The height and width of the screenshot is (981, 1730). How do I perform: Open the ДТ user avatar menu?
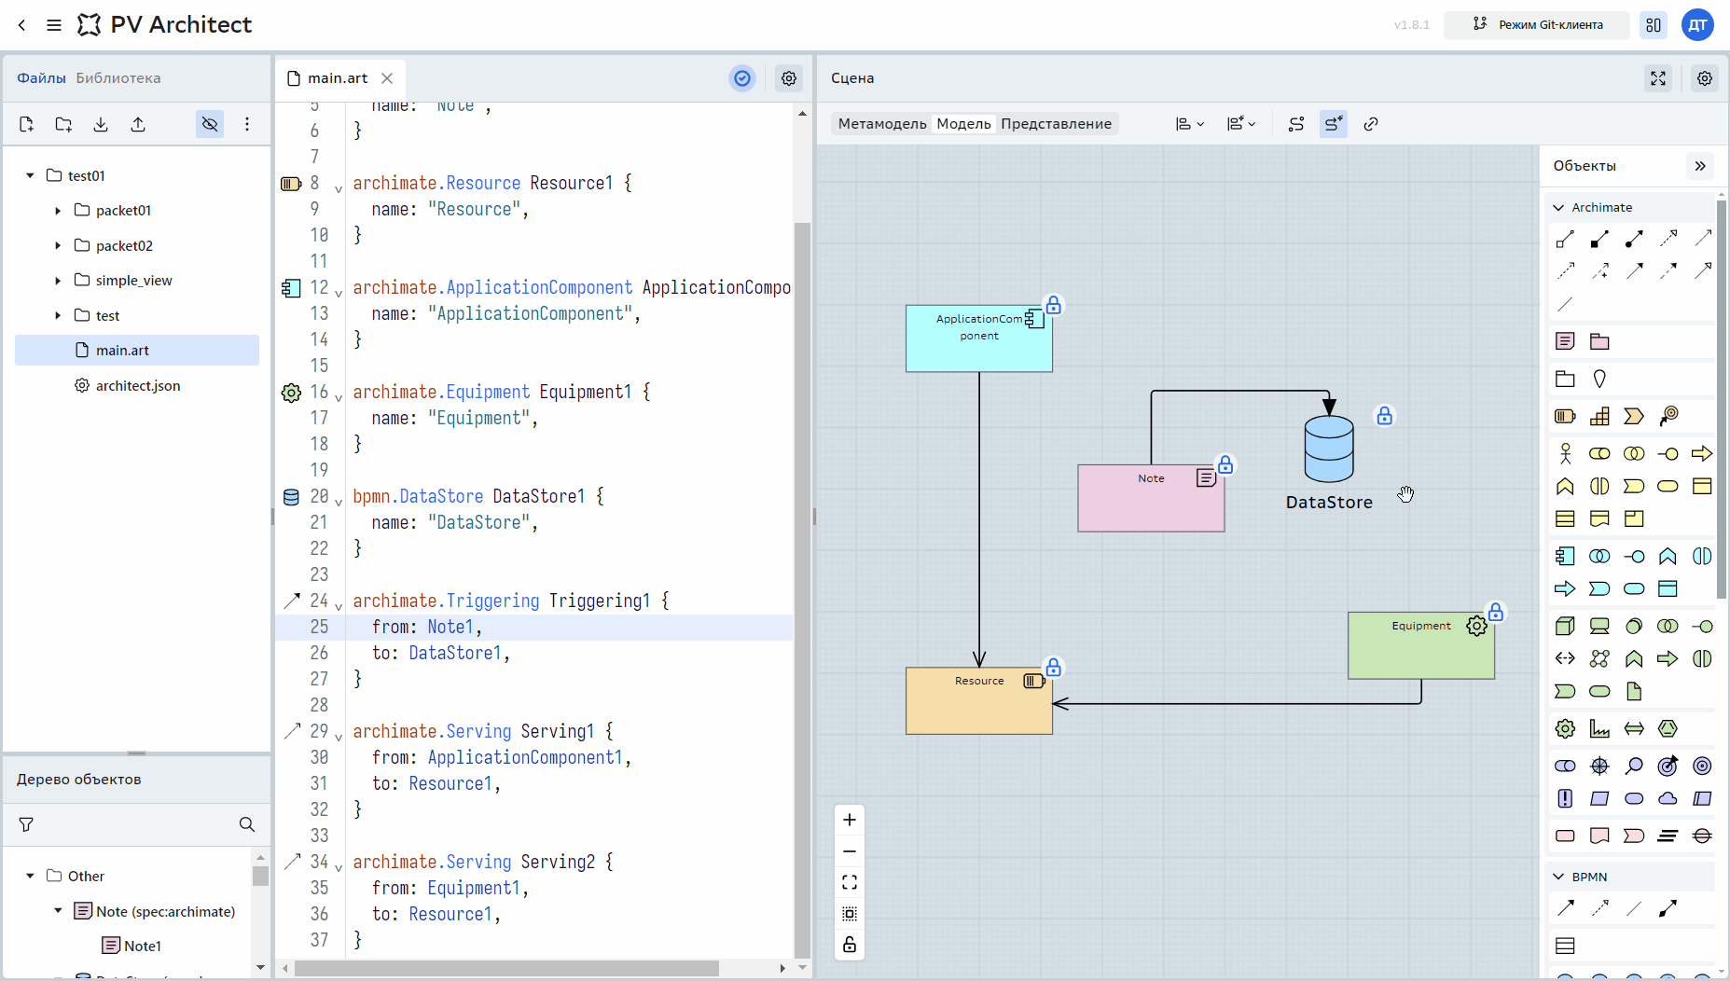[x=1698, y=25]
